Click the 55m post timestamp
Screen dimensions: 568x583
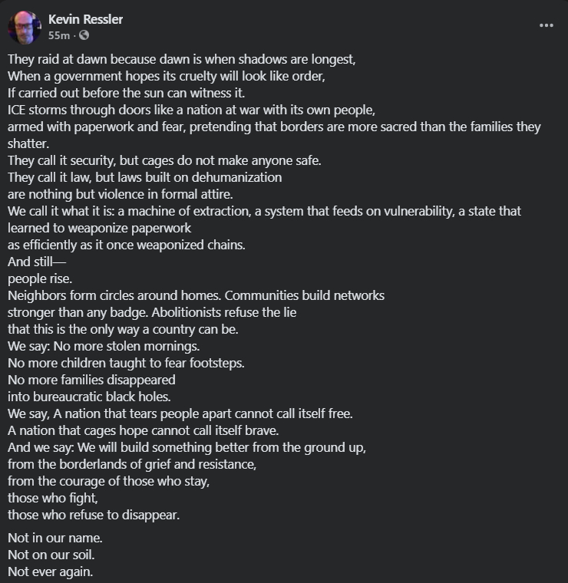point(58,35)
